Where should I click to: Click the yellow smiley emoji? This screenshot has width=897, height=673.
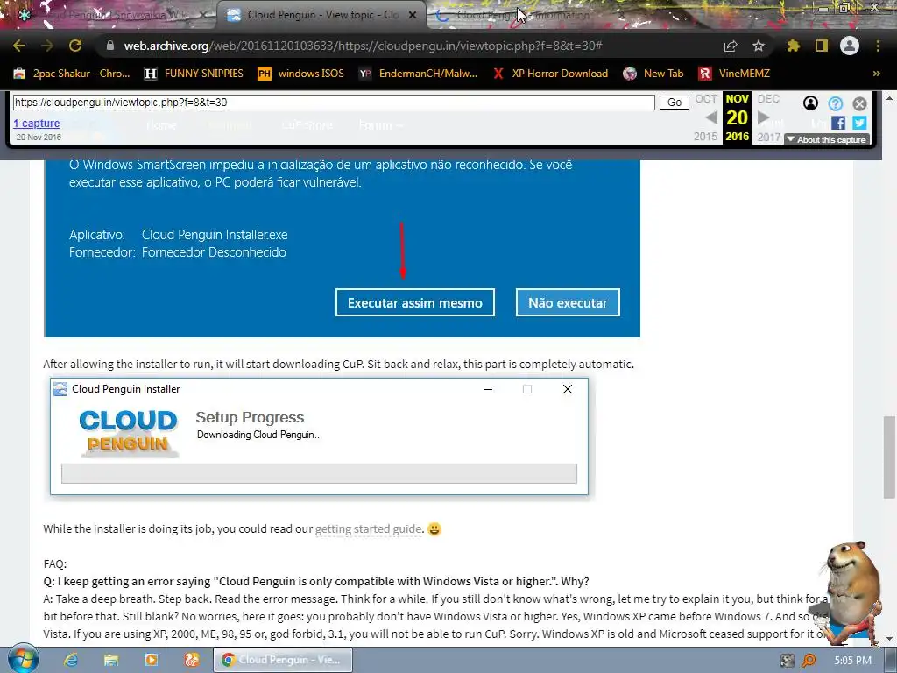(x=434, y=528)
